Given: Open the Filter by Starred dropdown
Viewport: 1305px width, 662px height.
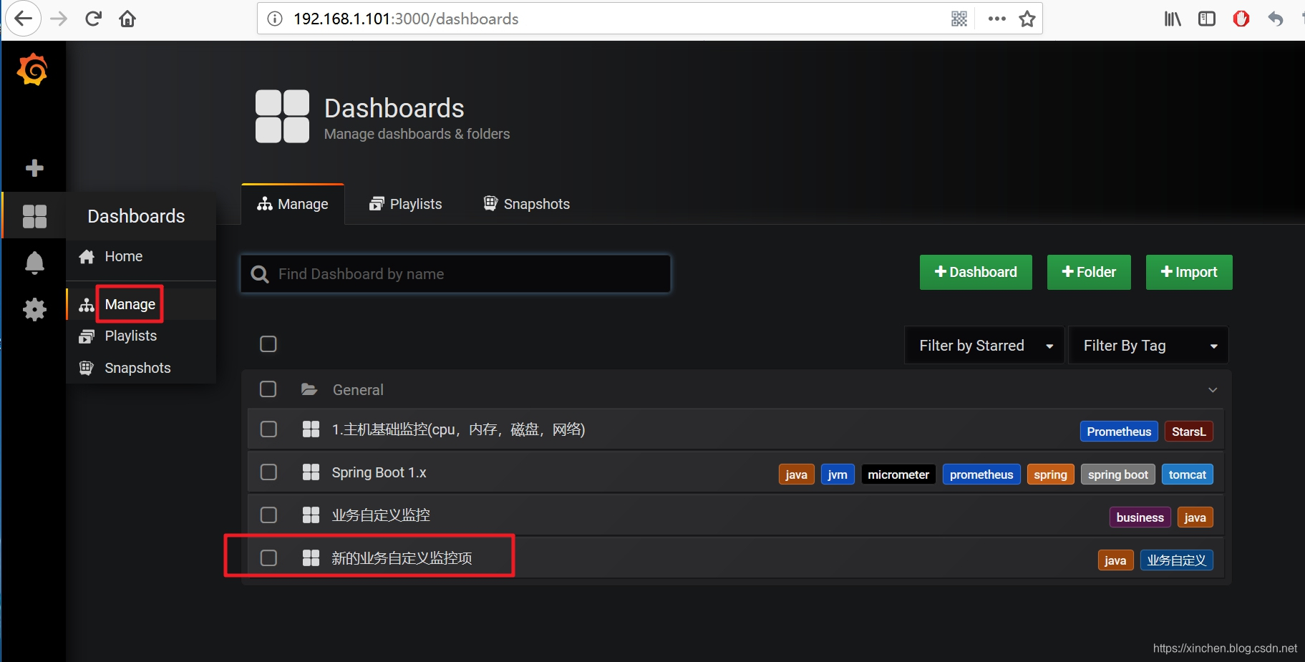Looking at the screenshot, I should tap(984, 346).
